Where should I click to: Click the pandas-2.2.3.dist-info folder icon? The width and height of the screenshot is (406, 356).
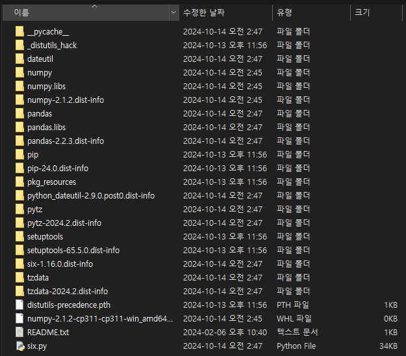point(19,141)
